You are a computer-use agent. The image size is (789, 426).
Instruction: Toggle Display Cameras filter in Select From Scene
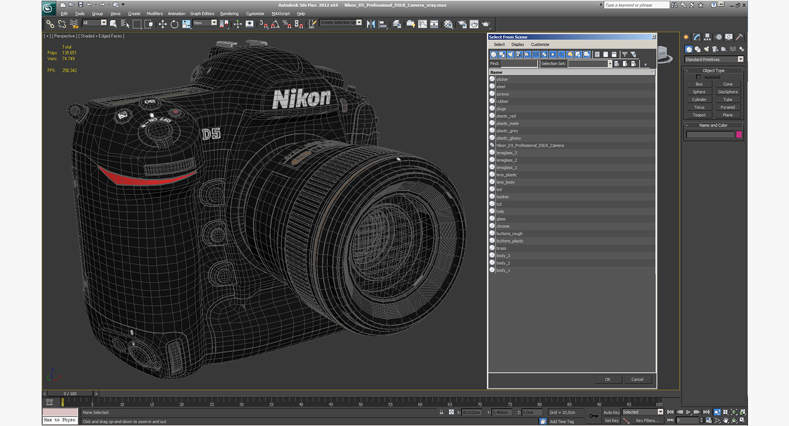pyautogui.click(x=519, y=54)
